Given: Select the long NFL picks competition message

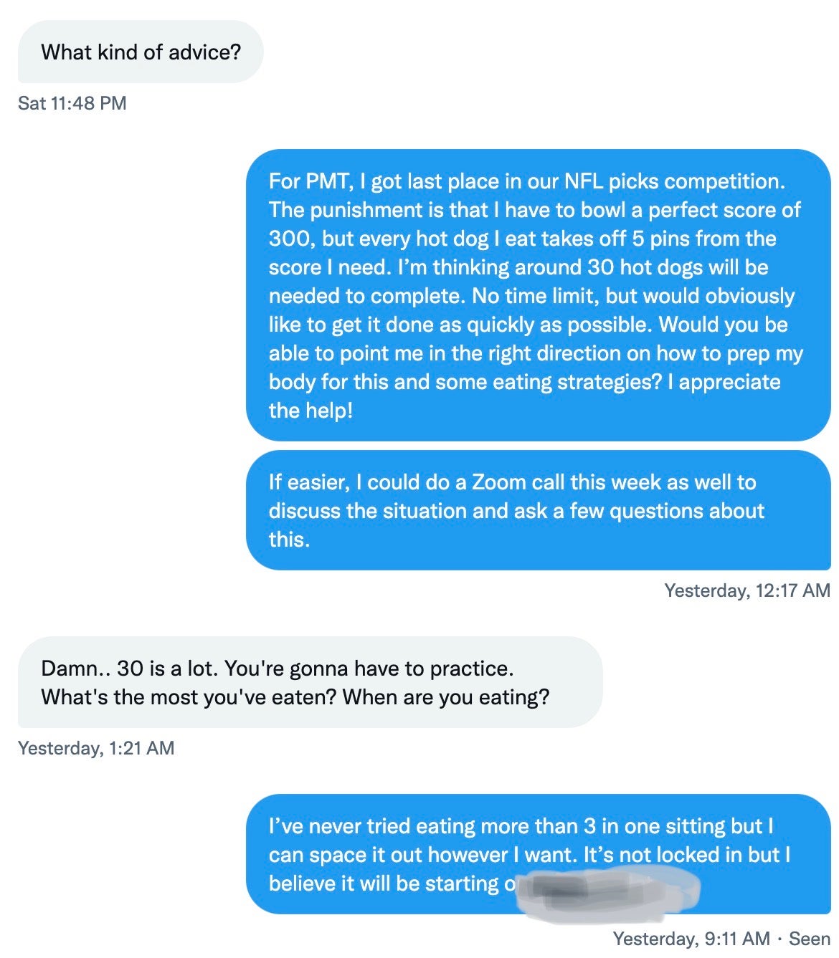Looking at the screenshot, I should [538, 294].
